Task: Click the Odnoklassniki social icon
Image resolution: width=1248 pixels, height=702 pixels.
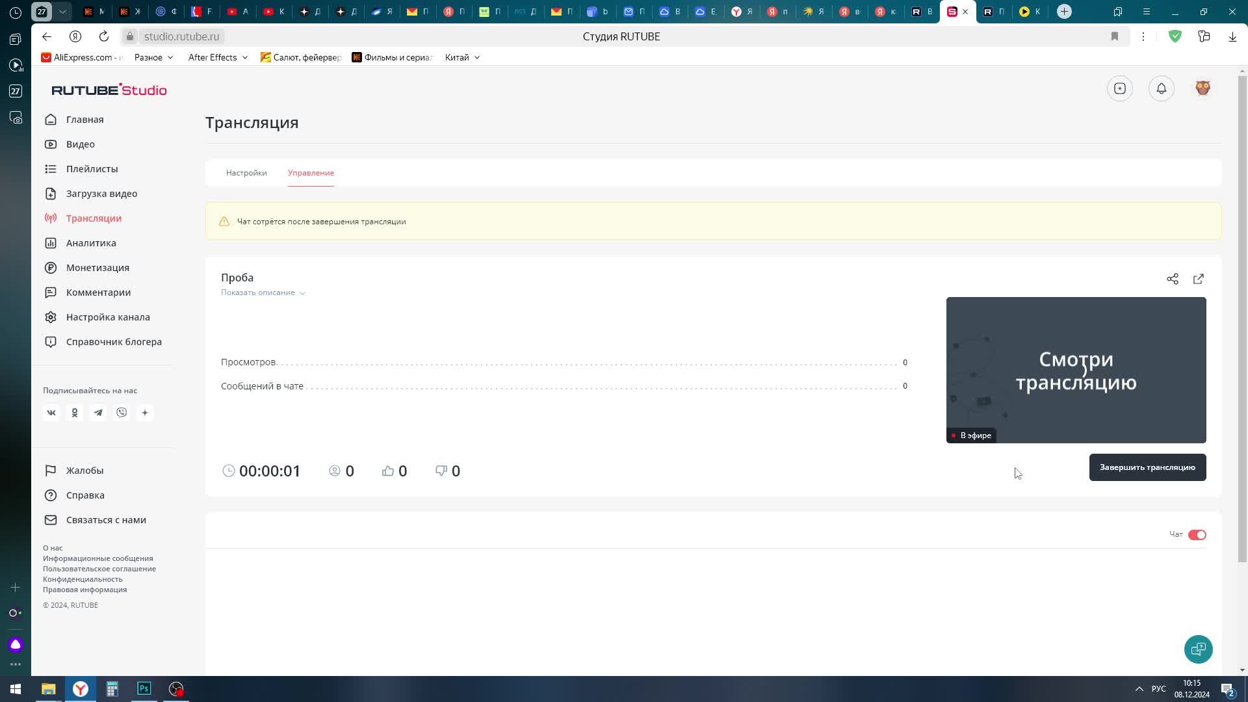Action: [75, 413]
